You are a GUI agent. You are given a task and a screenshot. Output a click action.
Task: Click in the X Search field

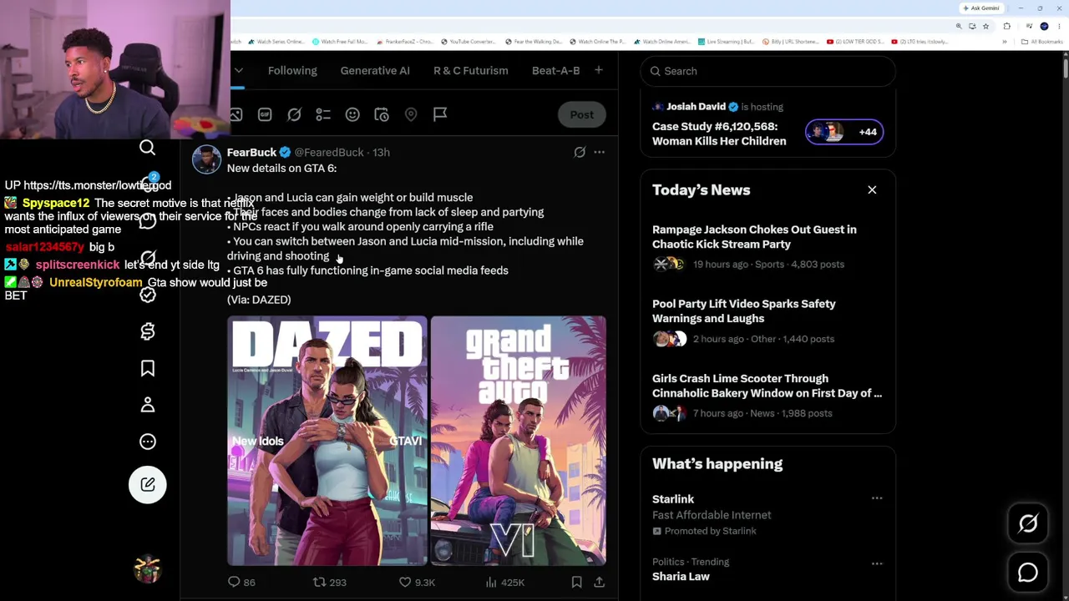(768, 71)
